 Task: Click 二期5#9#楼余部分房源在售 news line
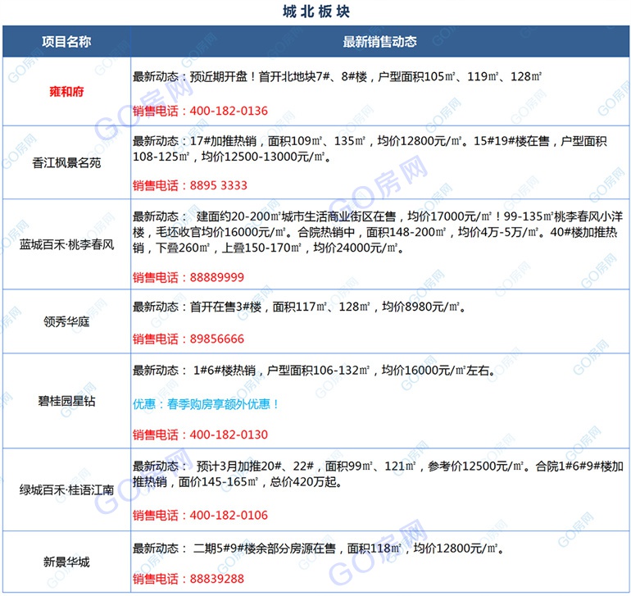[318, 548]
